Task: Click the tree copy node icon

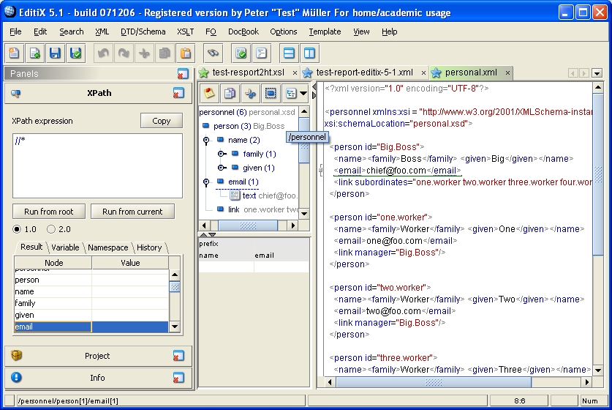Action: pyautogui.click(x=230, y=93)
